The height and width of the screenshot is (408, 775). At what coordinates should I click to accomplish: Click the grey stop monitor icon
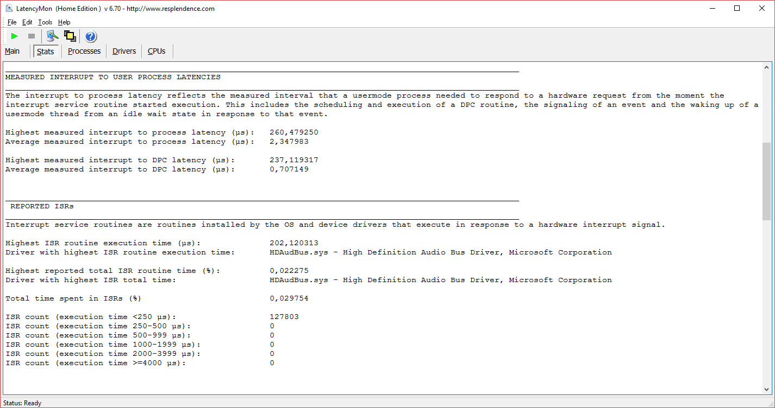tap(32, 36)
